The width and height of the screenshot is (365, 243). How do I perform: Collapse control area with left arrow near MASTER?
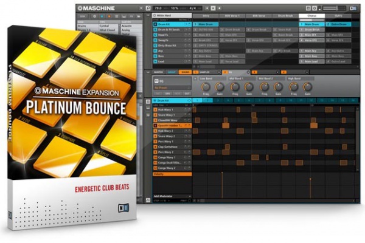(148, 72)
